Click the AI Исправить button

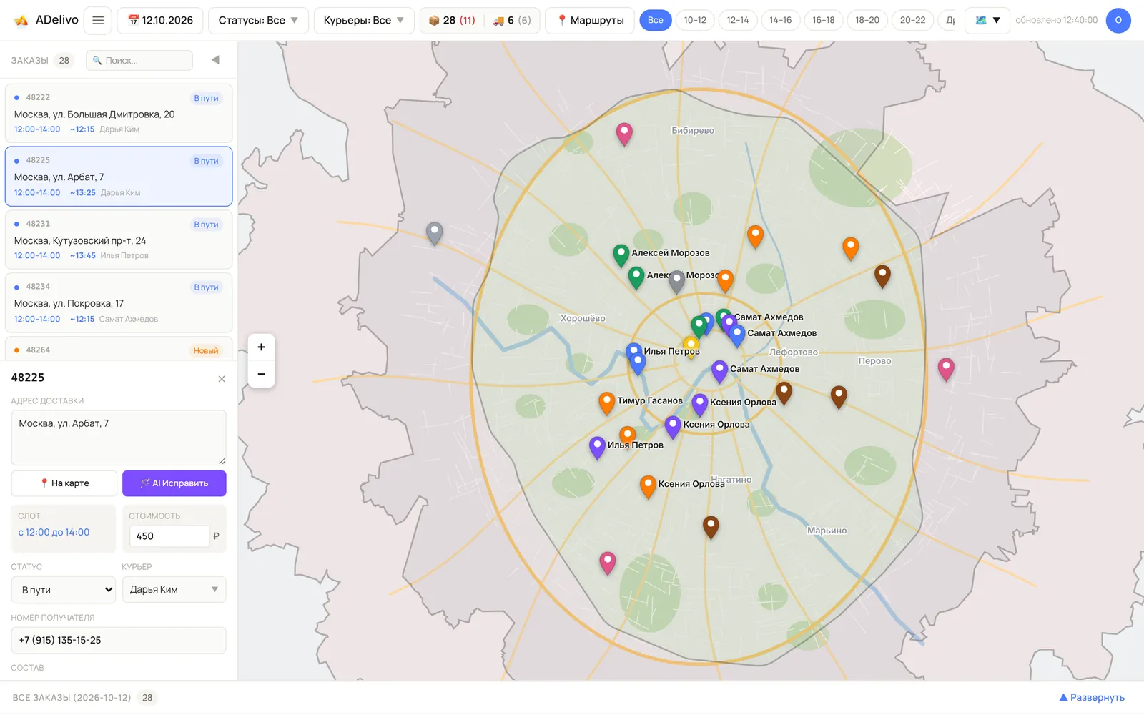[174, 483]
